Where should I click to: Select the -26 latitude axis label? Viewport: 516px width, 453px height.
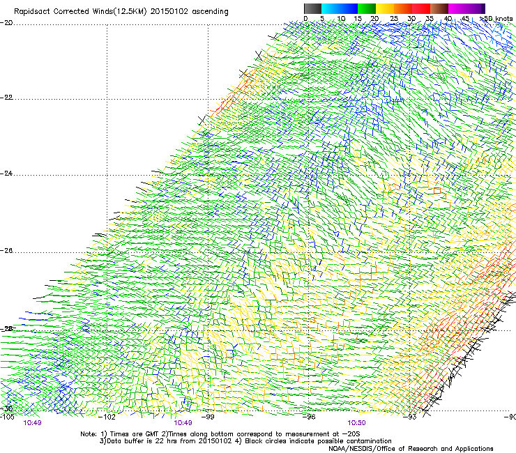(x=6, y=251)
